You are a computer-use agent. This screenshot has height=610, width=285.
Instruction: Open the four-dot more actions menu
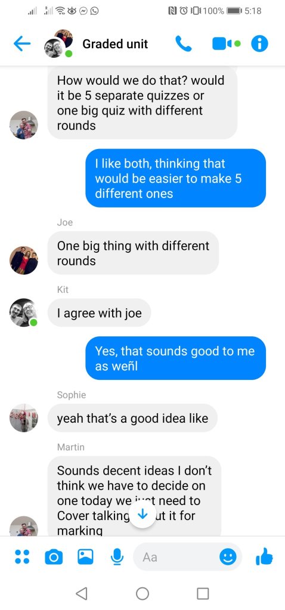point(22,557)
